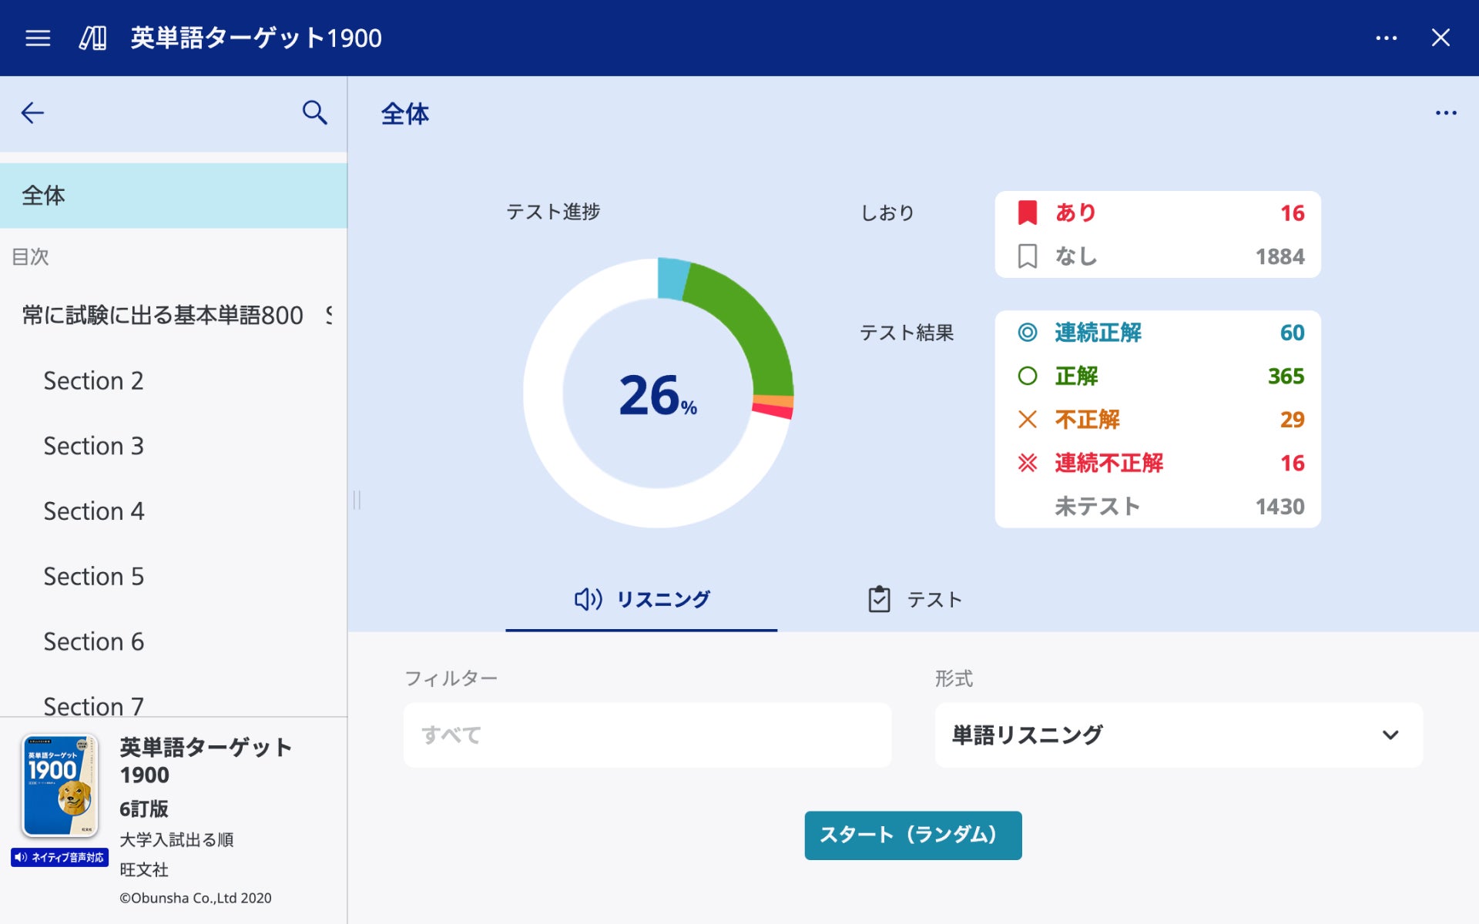Open the hamburger navigation menu
The width and height of the screenshot is (1479, 924).
coord(37,38)
